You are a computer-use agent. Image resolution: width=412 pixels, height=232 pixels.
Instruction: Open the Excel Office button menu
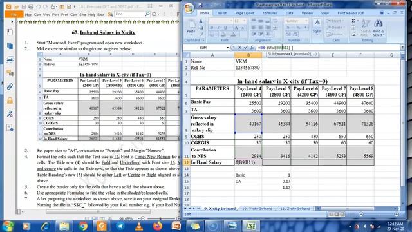[189, 8]
